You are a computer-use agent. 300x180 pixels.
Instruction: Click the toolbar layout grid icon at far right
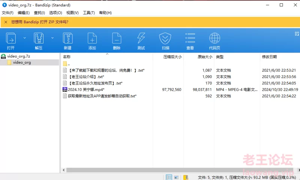click(x=297, y=34)
